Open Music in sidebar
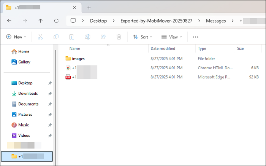 pos(20,125)
